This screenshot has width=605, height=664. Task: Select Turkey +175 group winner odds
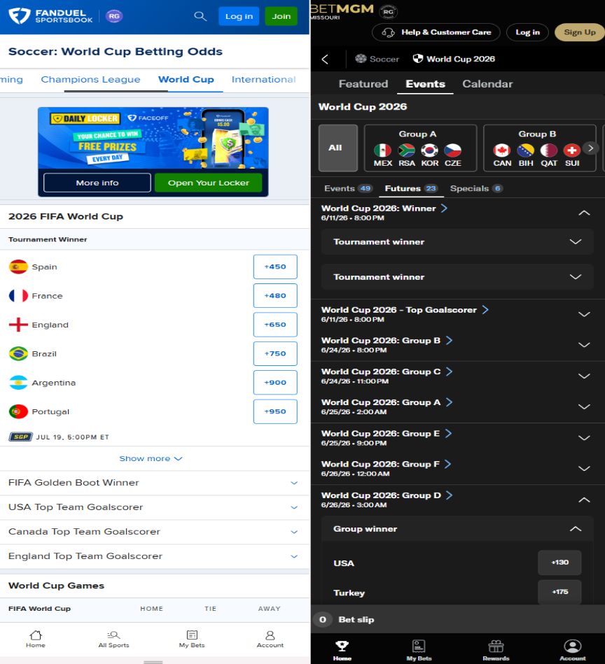click(559, 592)
